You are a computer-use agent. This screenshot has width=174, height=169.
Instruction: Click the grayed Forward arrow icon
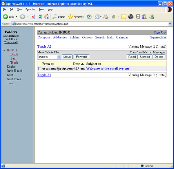(22, 17)
